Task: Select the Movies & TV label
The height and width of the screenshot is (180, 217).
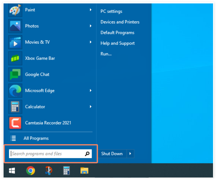Action: point(37,42)
